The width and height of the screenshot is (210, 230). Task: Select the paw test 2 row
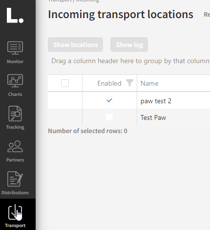point(129,100)
